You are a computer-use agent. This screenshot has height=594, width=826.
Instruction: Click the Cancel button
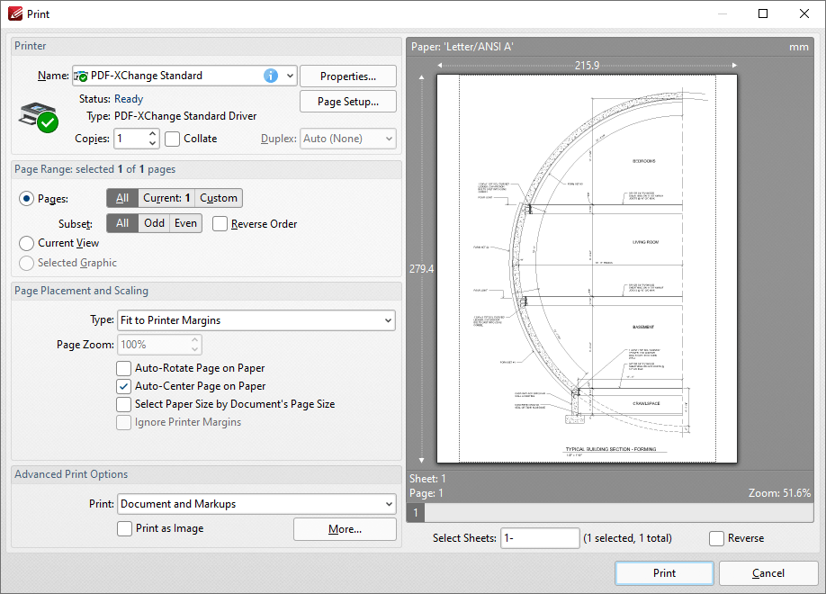768,573
